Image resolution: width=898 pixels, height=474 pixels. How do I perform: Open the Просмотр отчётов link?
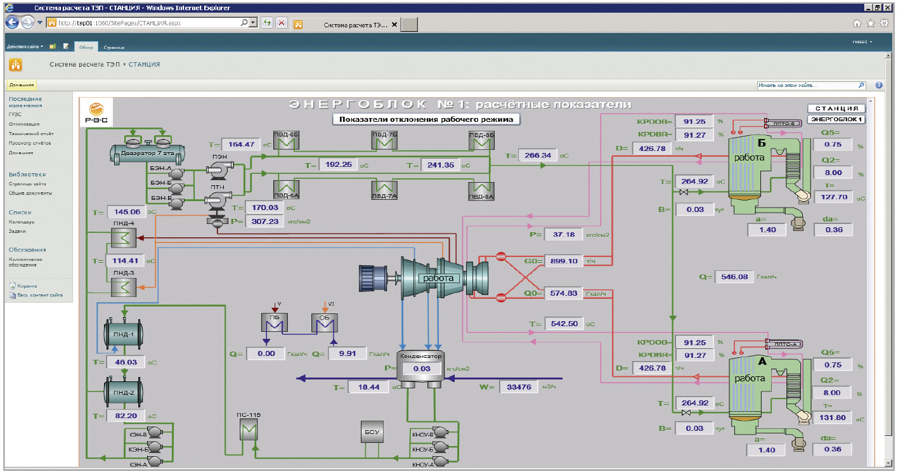point(30,143)
